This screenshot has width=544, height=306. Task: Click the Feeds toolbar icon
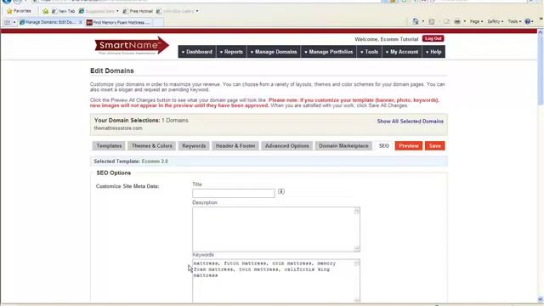(432, 21)
